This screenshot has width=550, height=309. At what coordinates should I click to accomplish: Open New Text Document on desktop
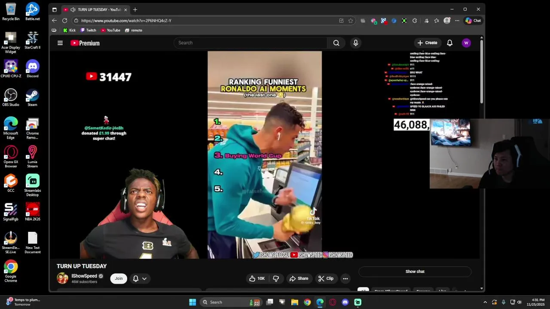click(33, 243)
